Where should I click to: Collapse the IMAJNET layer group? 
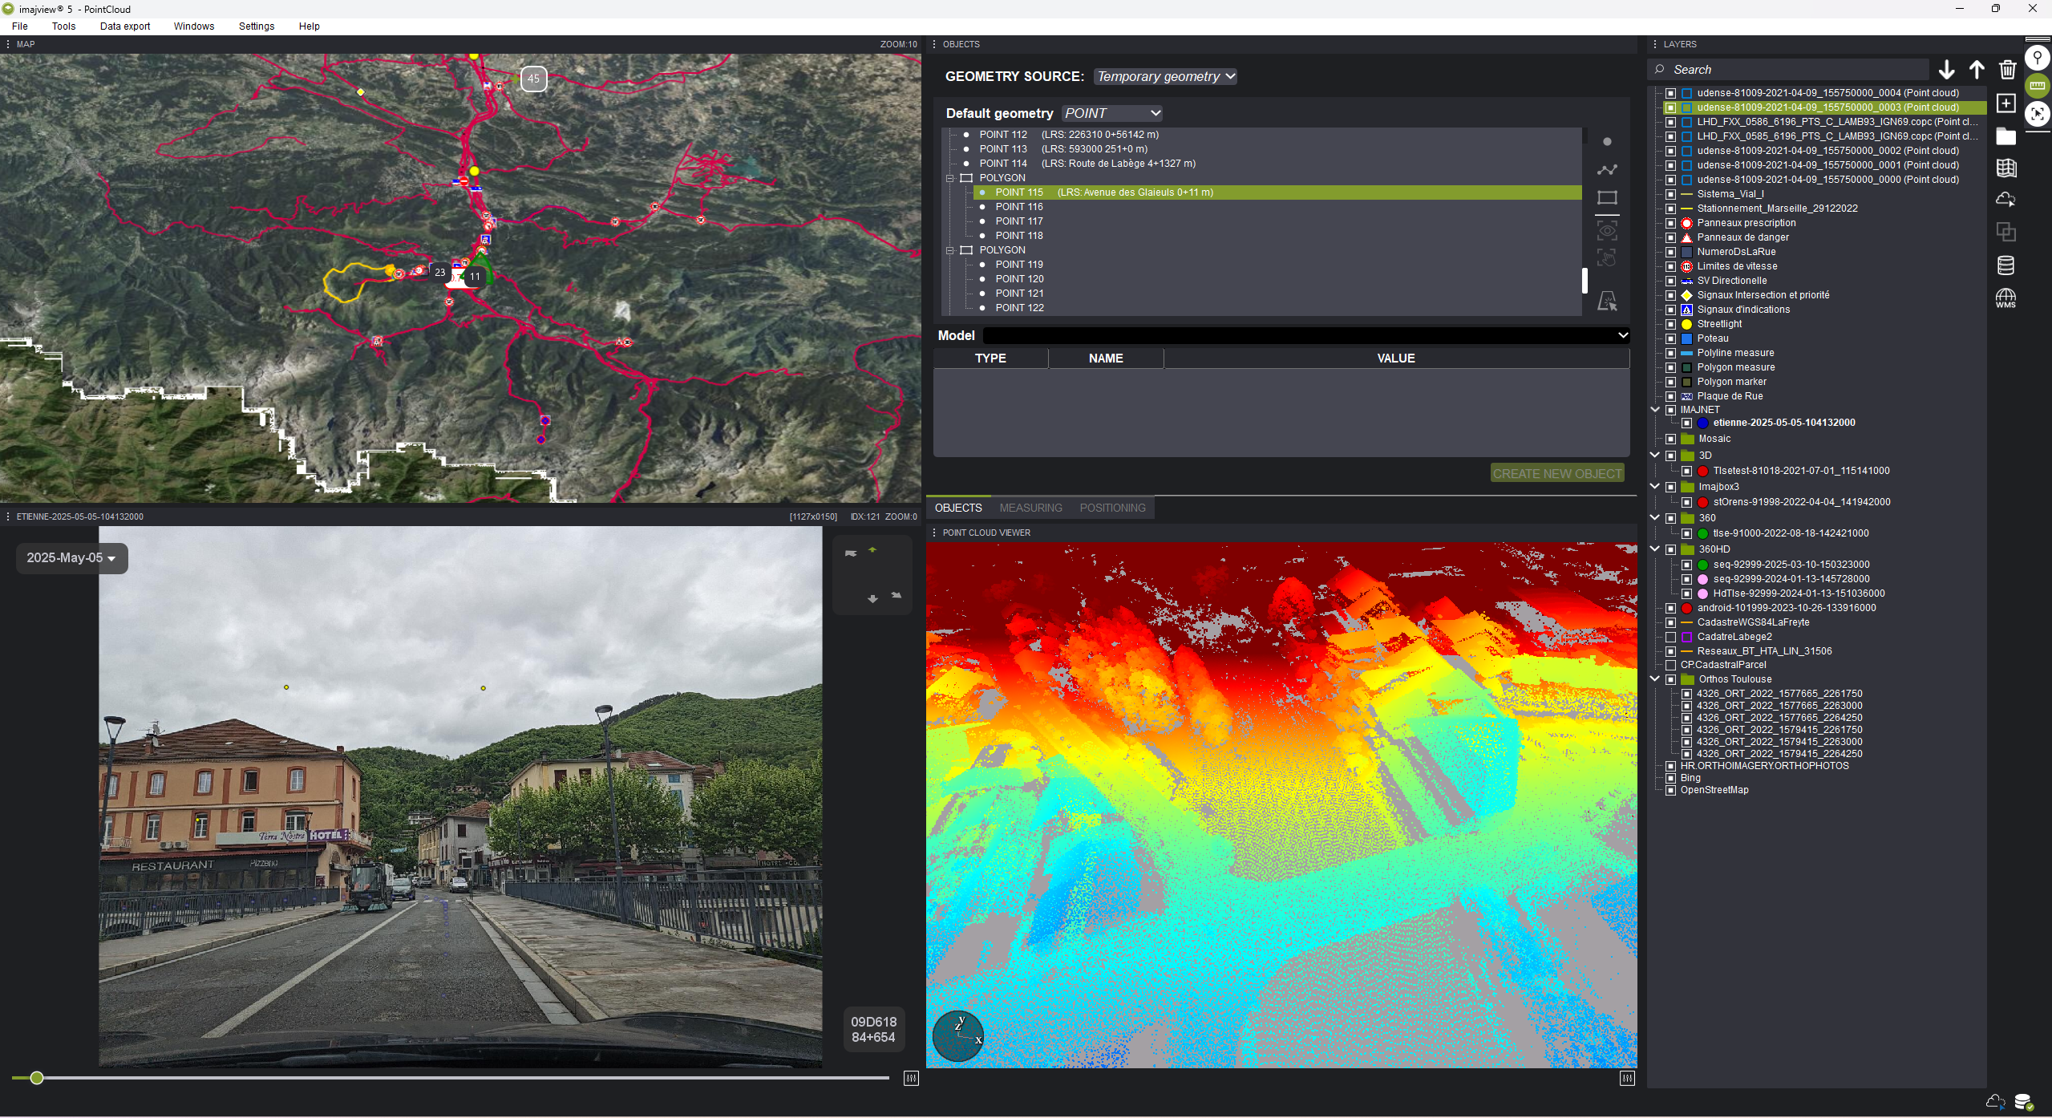pyautogui.click(x=1654, y=410)
